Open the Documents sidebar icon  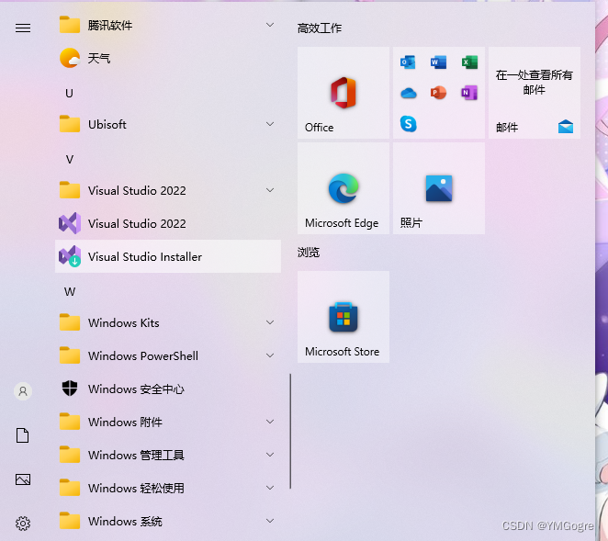tap(22, 435)
